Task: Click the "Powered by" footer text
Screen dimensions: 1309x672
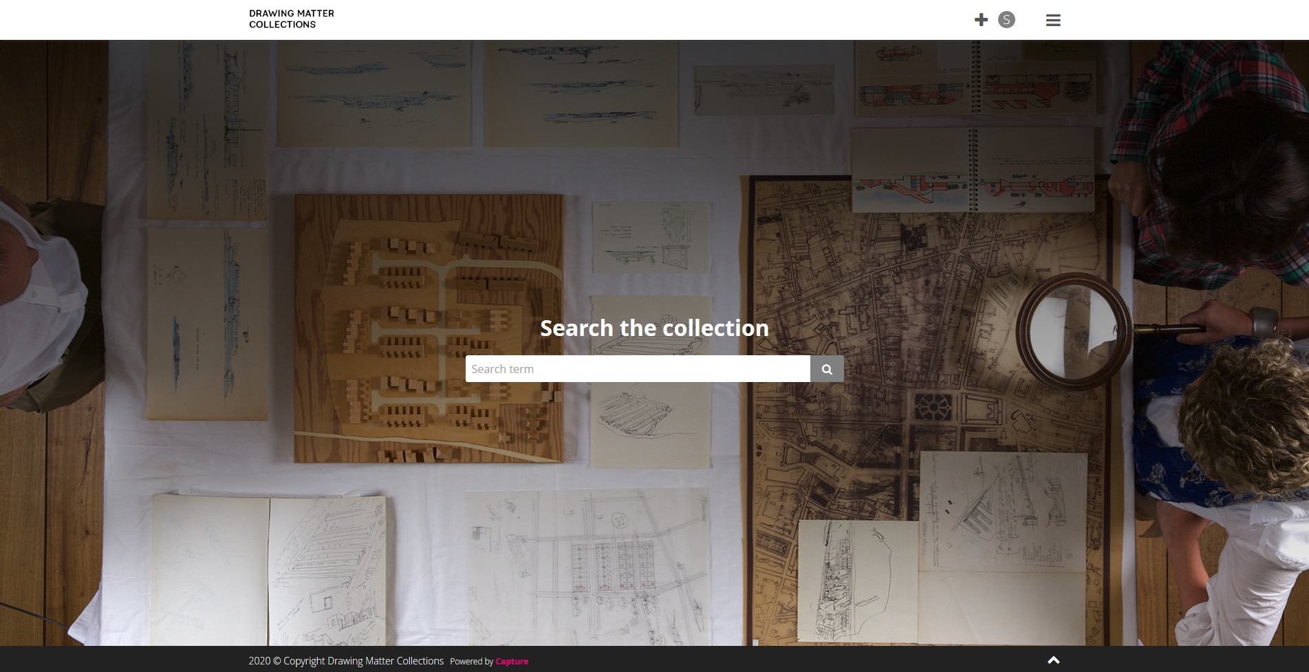Action: 471,662
